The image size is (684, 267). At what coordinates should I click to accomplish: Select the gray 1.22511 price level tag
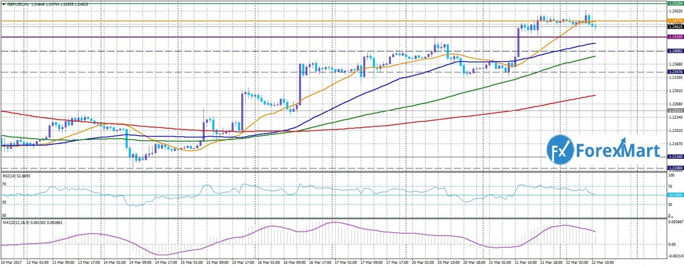tap(674, 110)
